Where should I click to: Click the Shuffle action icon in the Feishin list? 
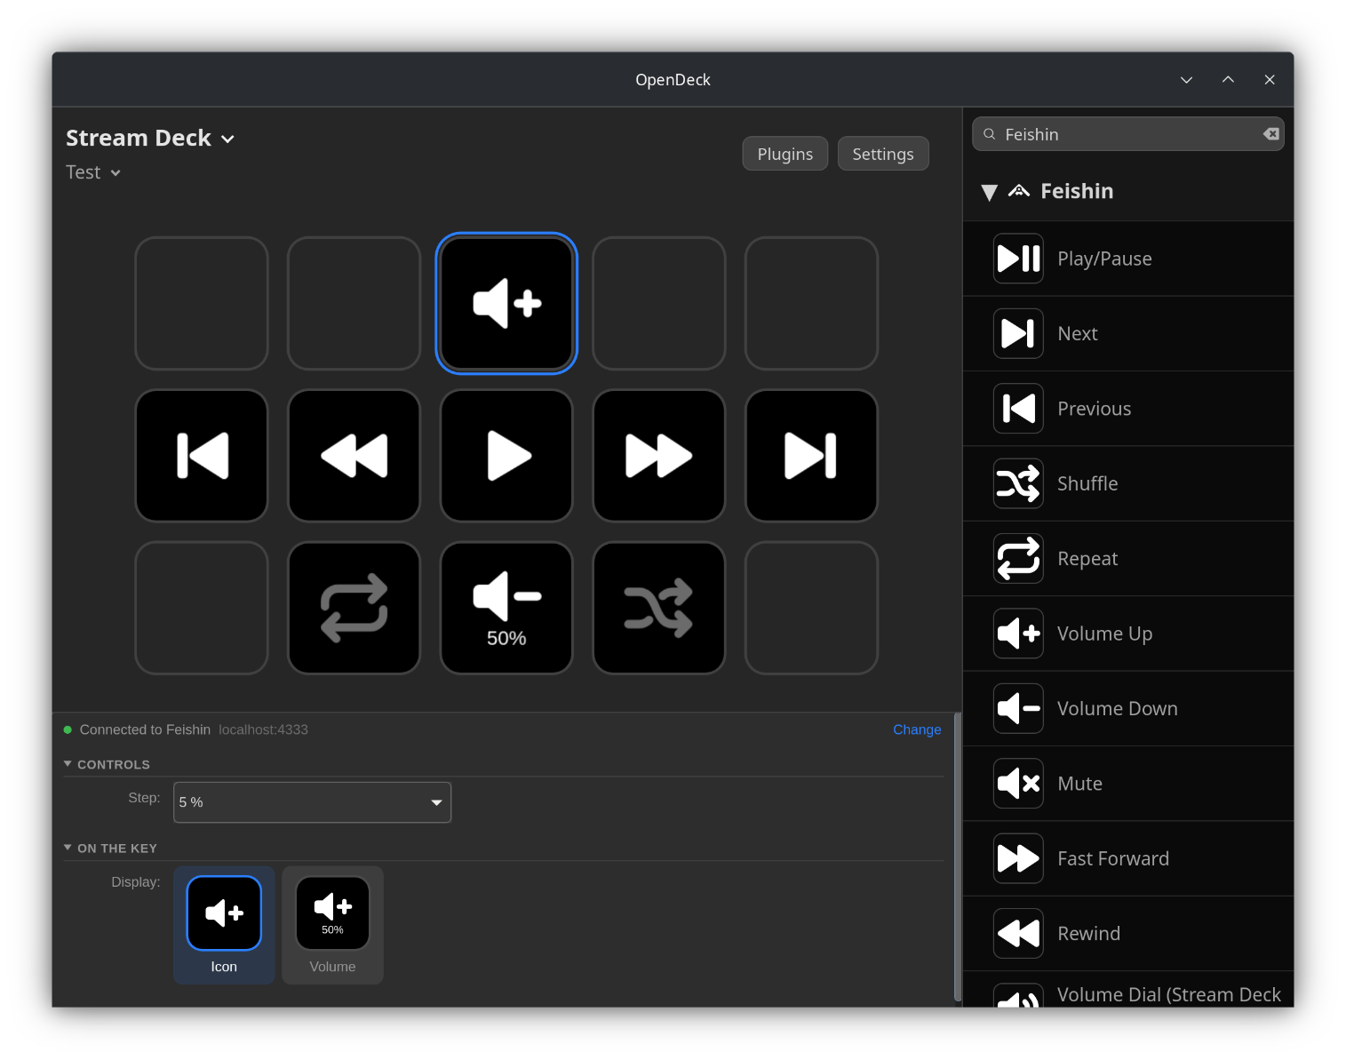click(x=1018, y=483)
